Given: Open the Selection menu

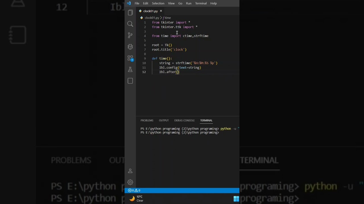Looking at the screenshot, I should [x=158, y=3].
